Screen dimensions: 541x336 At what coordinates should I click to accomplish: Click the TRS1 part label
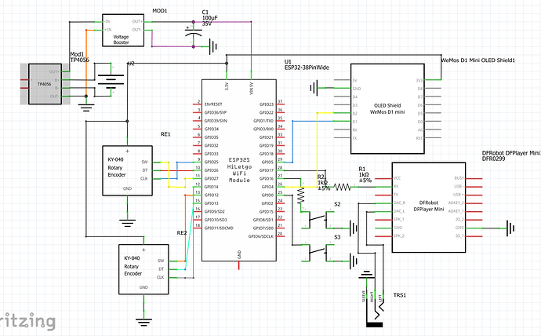(400, 295)
